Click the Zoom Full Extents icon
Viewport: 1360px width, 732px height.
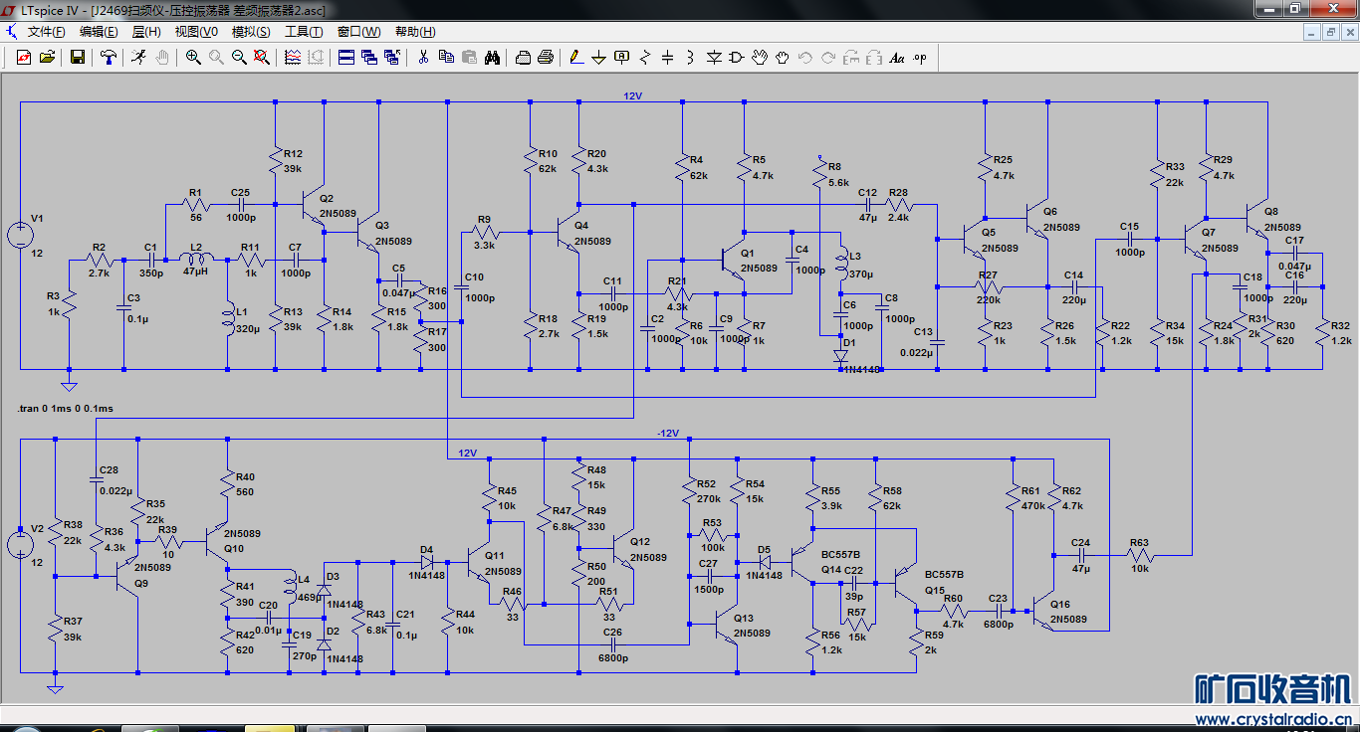pyautogui.click(x=262, y=58)
